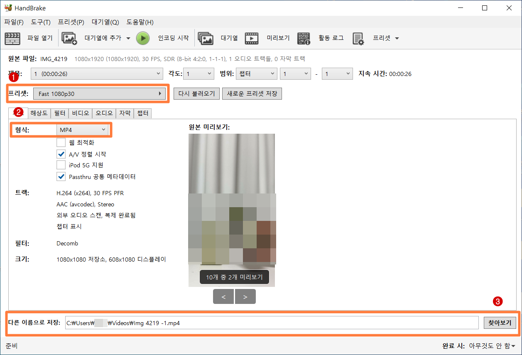The height and width of the screenshot is (355, 522).
Task: Click the Queue stacked pictures icon
Action: tap(205, 38)
